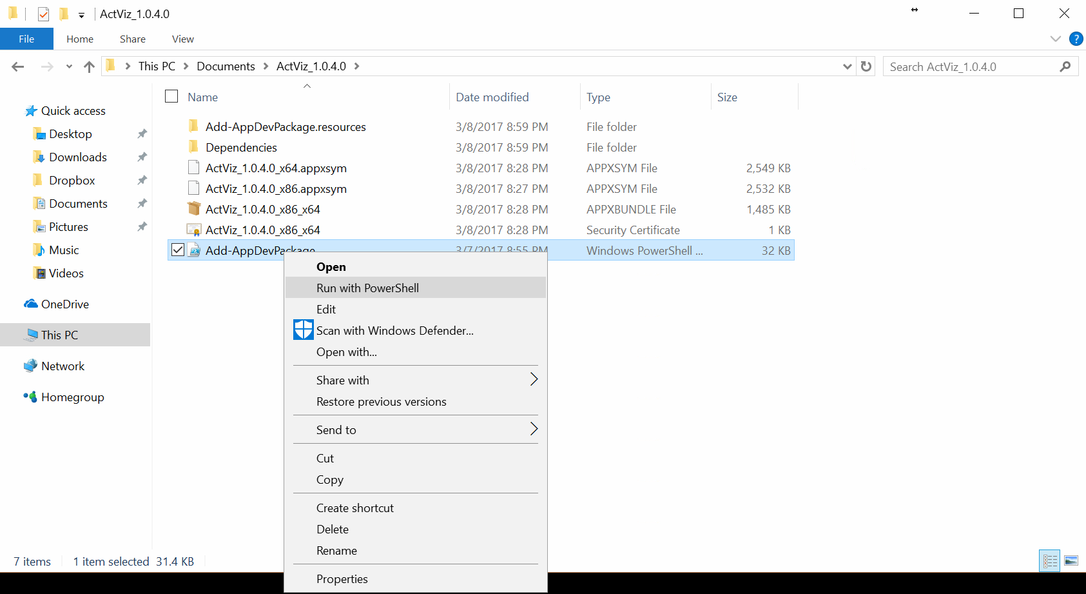Open Documents in the navigation pane
Viewport: 1086px width, 594px height.
pos(78,204)
